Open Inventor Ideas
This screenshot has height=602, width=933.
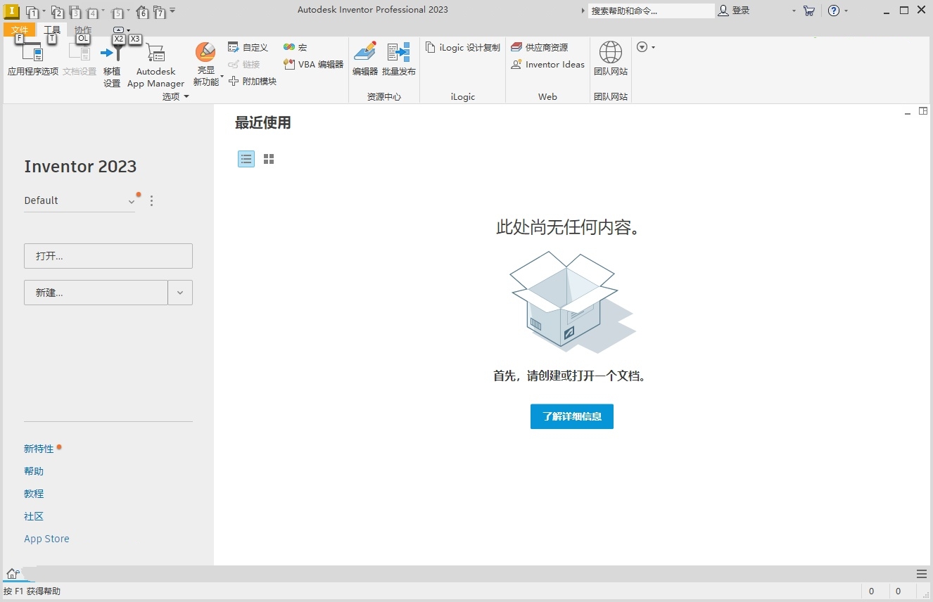tap(547, 64)
